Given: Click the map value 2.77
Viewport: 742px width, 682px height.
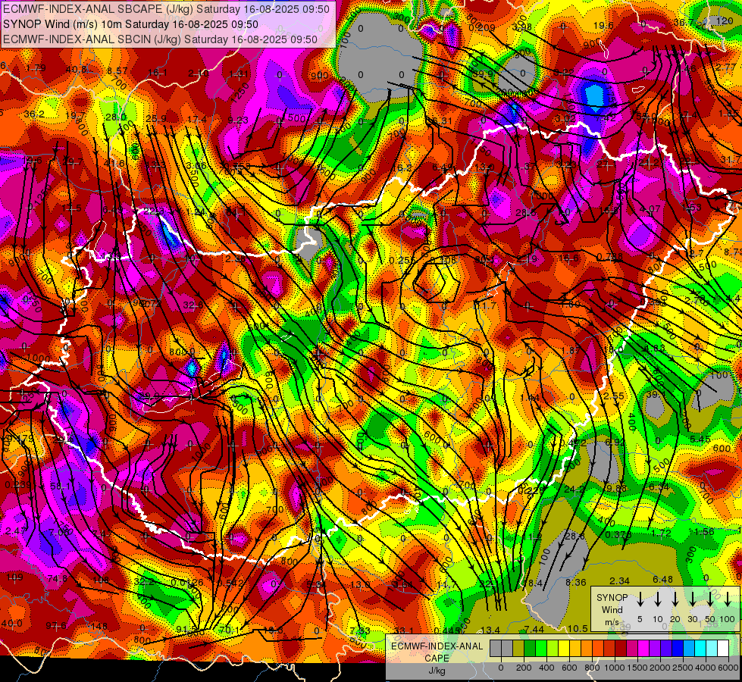Looking at the screenshot, I should pos(725,67).
